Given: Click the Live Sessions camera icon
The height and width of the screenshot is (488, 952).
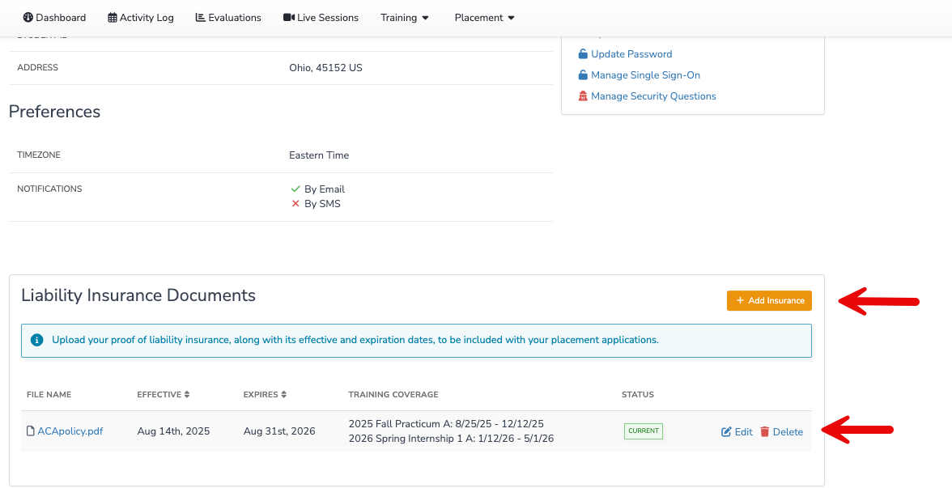Looking at the screenshot, I should pos(289,18).
